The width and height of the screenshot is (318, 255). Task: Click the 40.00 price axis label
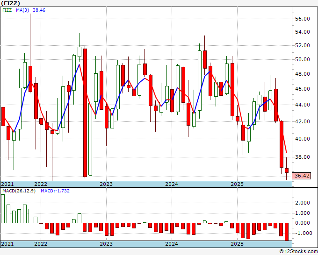[x=303, y=139]
